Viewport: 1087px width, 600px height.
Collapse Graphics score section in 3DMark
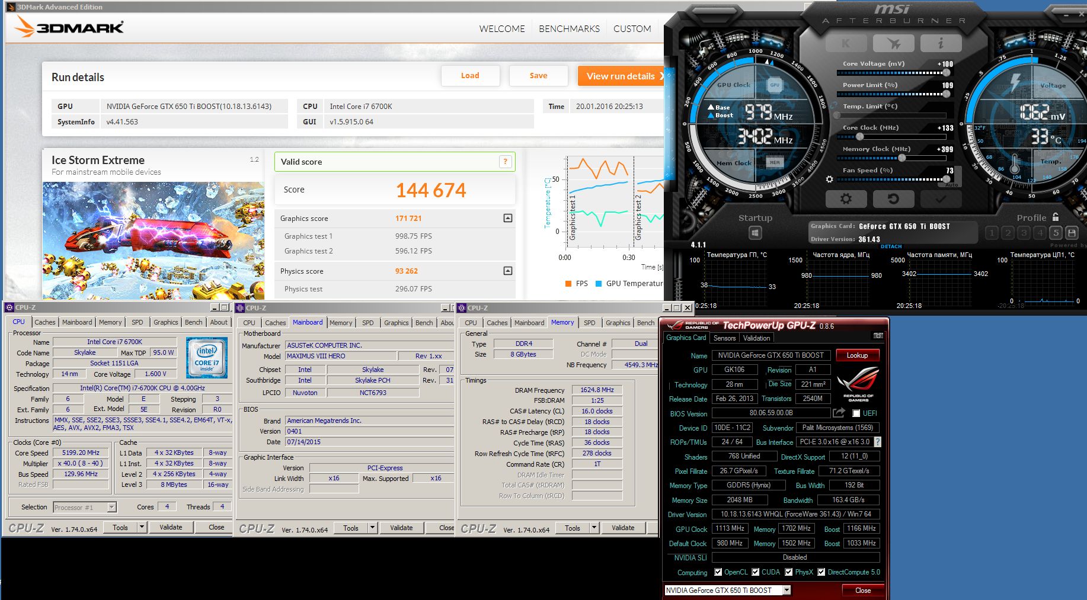click(508, 218)
